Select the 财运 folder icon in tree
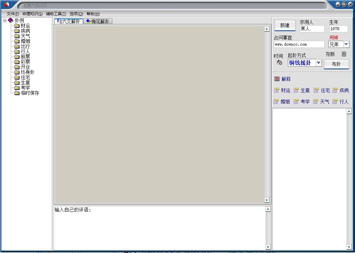The image size is (355, 253). coord(17,26)
